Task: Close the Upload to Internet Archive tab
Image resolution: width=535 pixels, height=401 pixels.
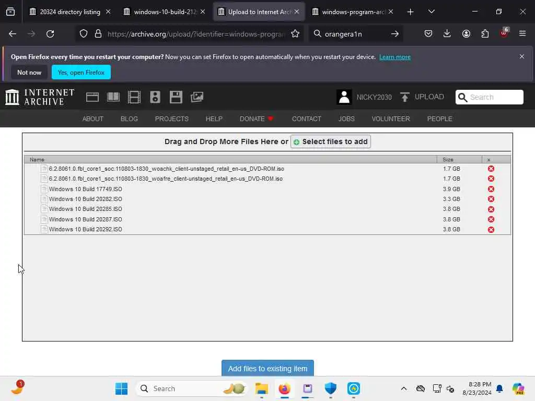Action: pyautogui.click(x=297, y=11)
